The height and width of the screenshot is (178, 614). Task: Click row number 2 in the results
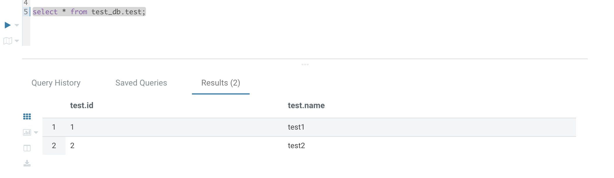point(54,146)
